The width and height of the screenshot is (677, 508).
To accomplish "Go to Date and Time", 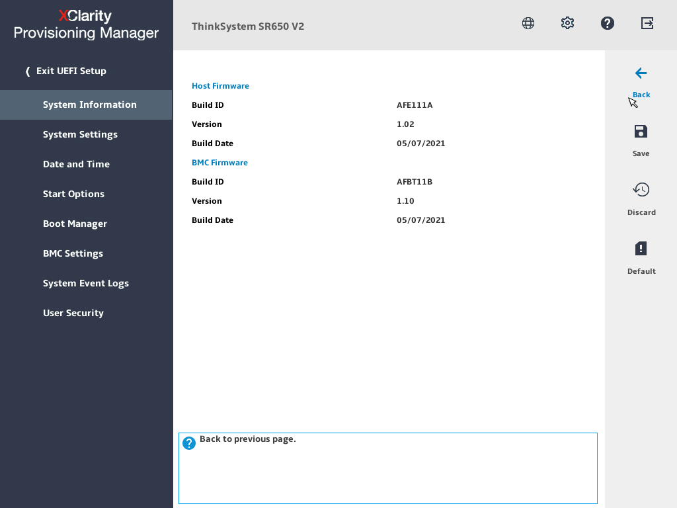I will tap(77, 164).
